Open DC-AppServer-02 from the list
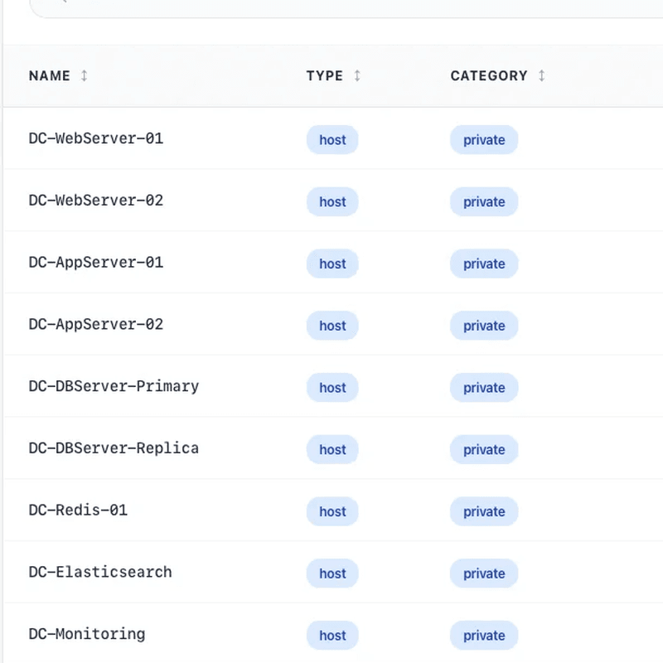The image size is (663, 663). pyautogui.click(x=95, y=325)
